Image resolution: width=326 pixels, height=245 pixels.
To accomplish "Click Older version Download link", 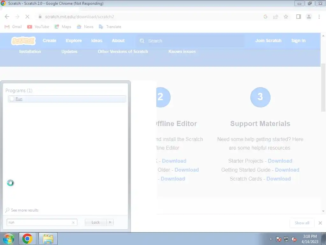I will click(187, 170).
